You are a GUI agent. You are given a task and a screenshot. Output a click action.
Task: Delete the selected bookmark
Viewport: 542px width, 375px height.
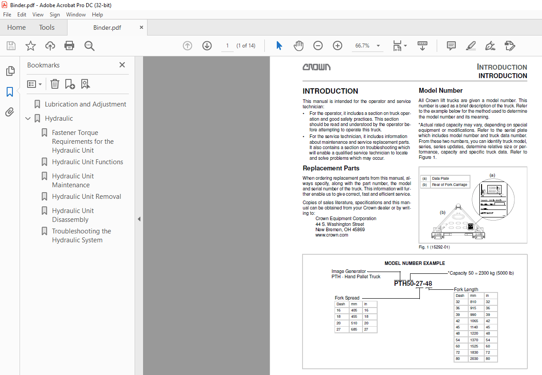click(55, 84)
